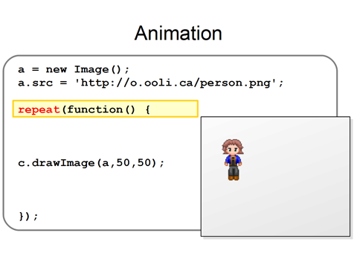Screen dimensions: 357x268
Task: Click the sprite's brown boots
Action: [234, 178]
